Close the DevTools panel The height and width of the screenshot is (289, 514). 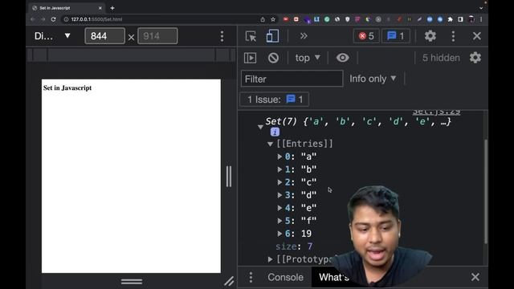pos(476,36)
